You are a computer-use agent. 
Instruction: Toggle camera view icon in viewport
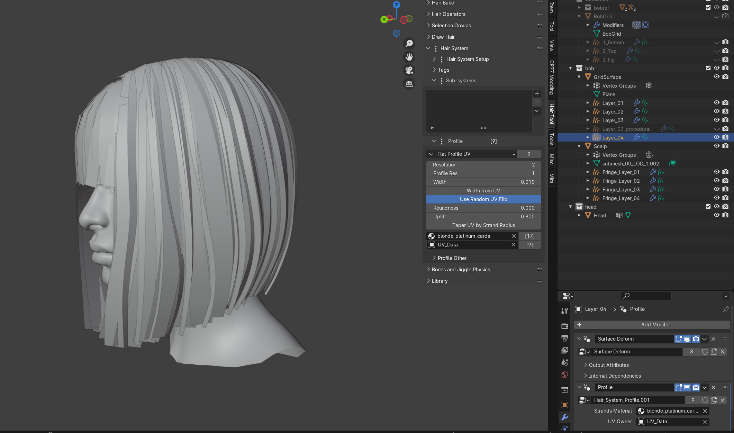tap(409, 70)
